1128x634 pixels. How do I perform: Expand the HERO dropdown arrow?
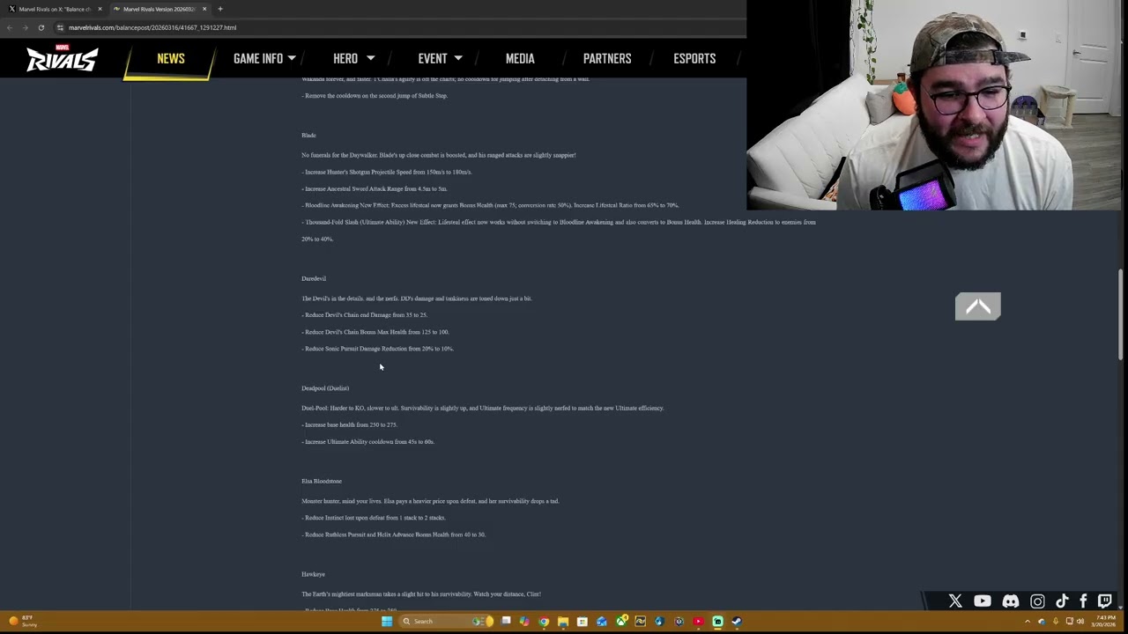pyautogui.click(x=370, y=58)
